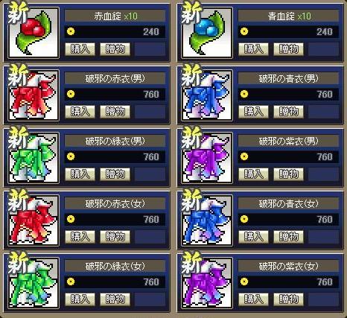Purchase 破邪の緑衣(男) via 購入
This screenshot has height=318, width=347.
coord(80,174)
